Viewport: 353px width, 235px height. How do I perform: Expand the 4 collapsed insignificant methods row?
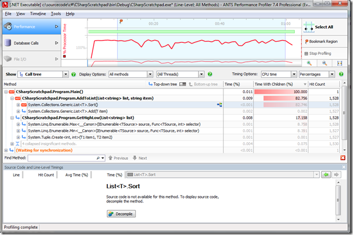[x=12, y=144]
